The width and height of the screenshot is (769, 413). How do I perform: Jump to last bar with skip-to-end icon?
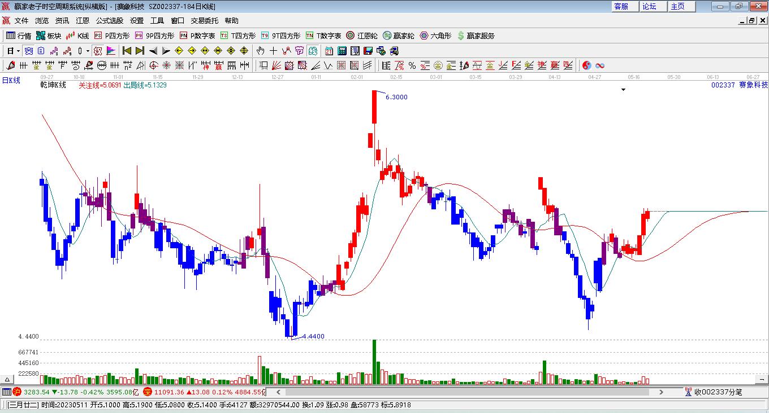point(140,51)
